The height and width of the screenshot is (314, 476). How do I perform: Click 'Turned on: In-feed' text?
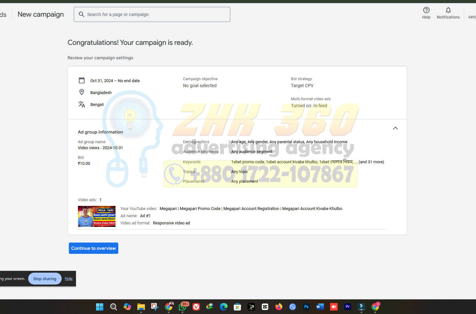309,106
